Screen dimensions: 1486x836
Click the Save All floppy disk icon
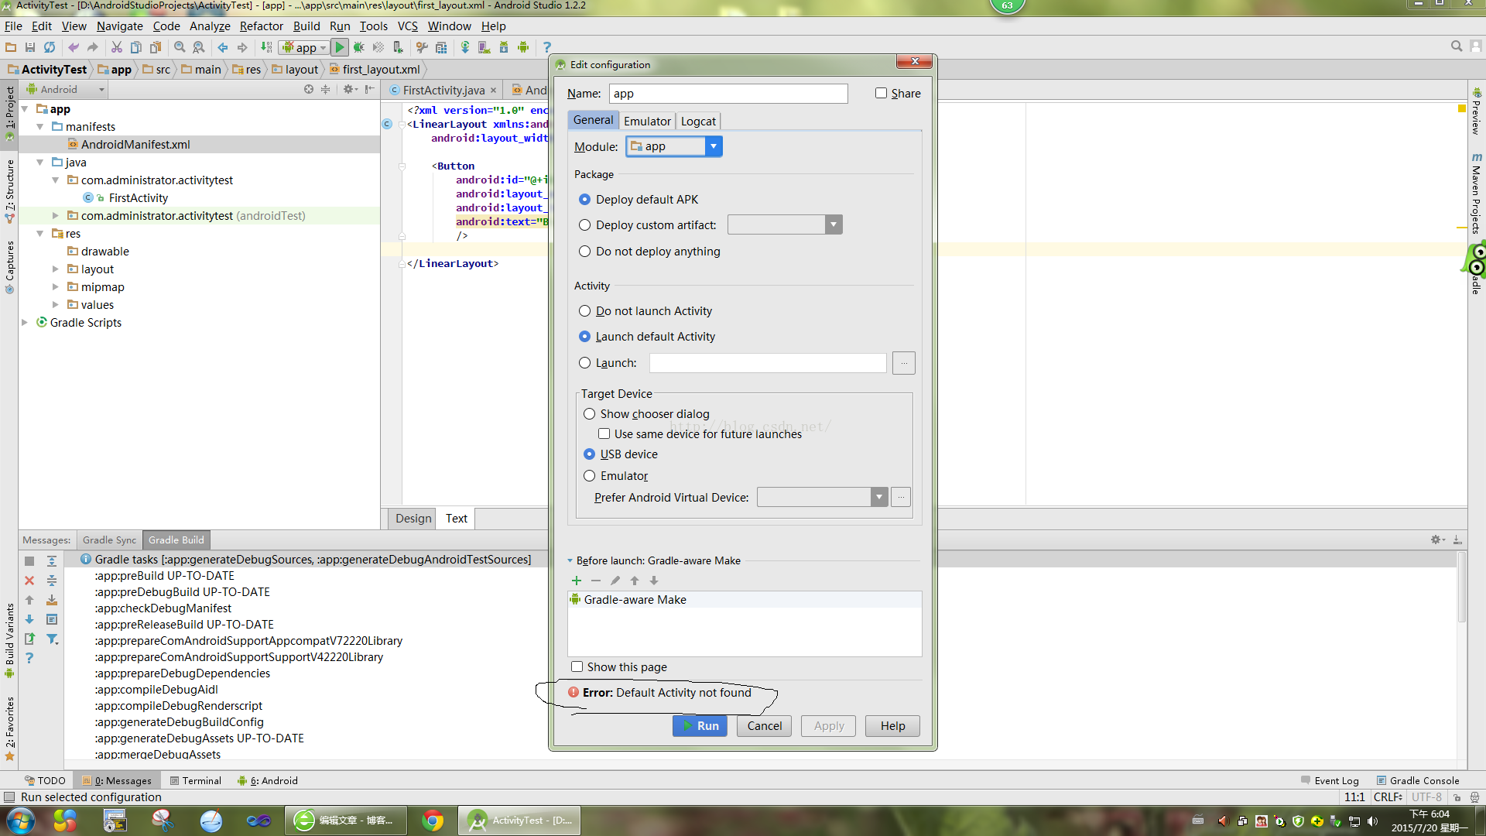tap(30, 47)
